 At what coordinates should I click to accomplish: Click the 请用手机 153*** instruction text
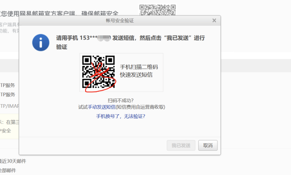[131, 42]
